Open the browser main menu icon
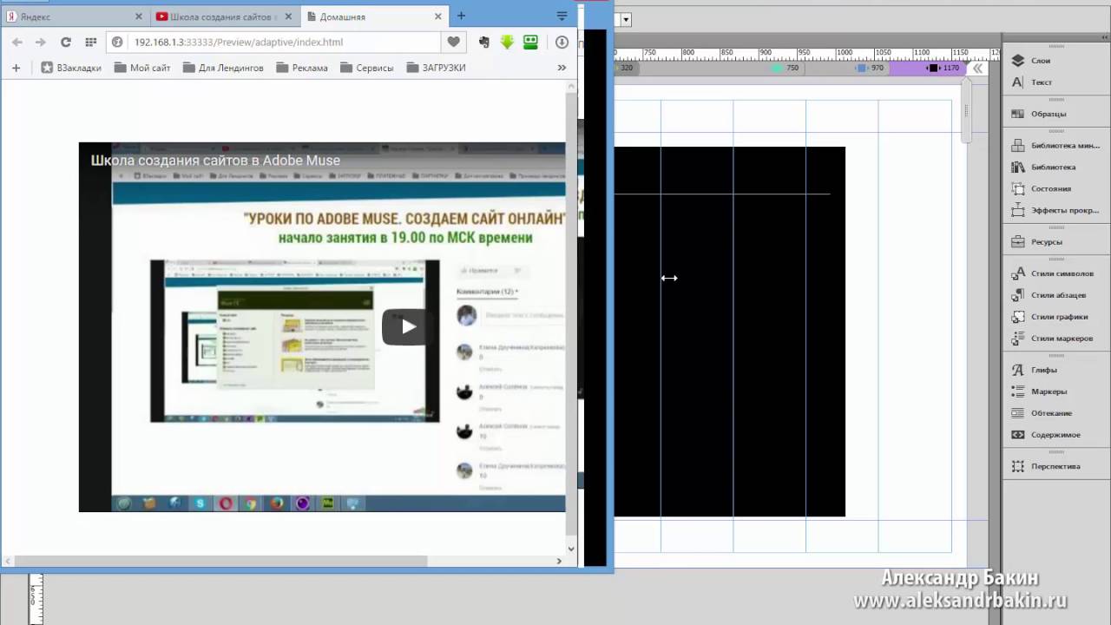Viewport: 1111px width, 625px height. click(562, 16)
